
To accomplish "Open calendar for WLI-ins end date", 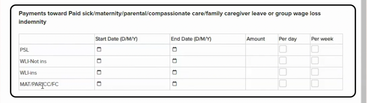I will point(175,72).
